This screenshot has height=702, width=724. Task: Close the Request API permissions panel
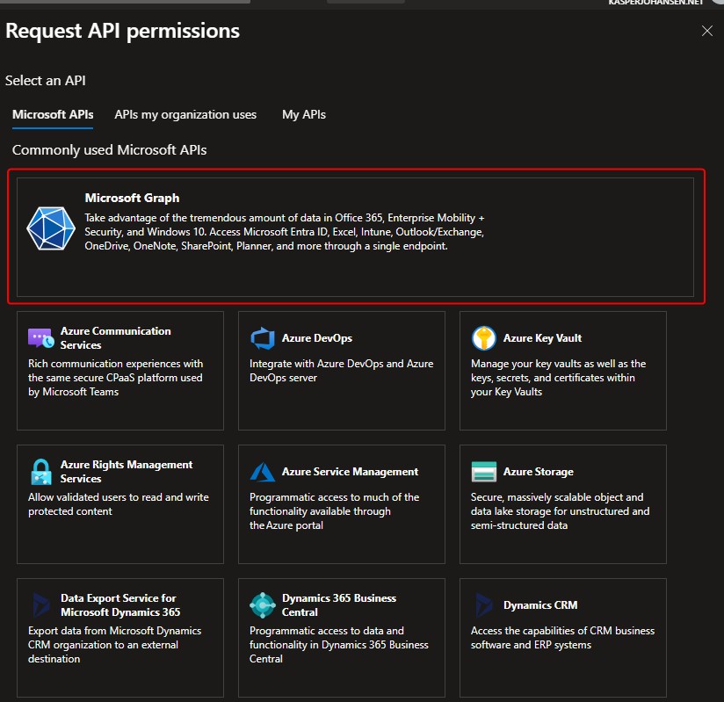tap(706, 32)
